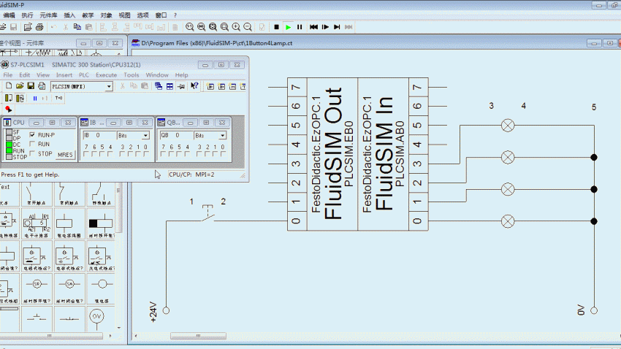Open the IB Bits format dropdown
Image resolution: width=621 pixels, height=349 pixels.
click(x=145, y=136)
